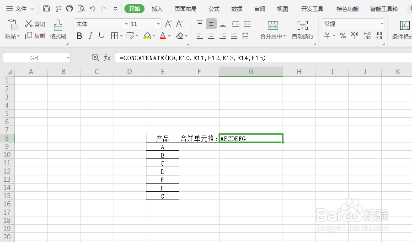This screenshot has height=242, width=412.
Task: Apply thousands separator 000 format
Action: coord(354,36)
